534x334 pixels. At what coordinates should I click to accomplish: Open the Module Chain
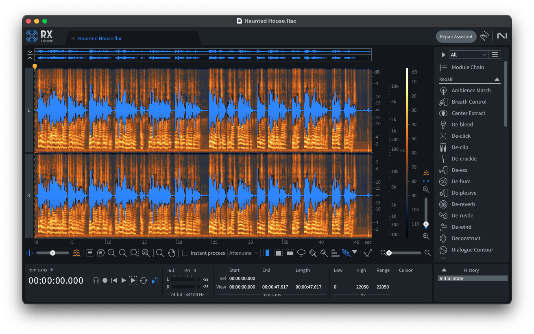(x=468, y=67)
